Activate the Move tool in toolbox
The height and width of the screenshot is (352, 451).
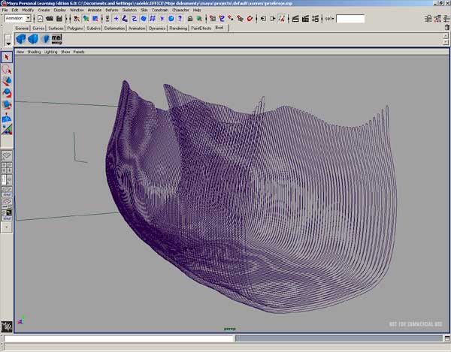(7, 81)
